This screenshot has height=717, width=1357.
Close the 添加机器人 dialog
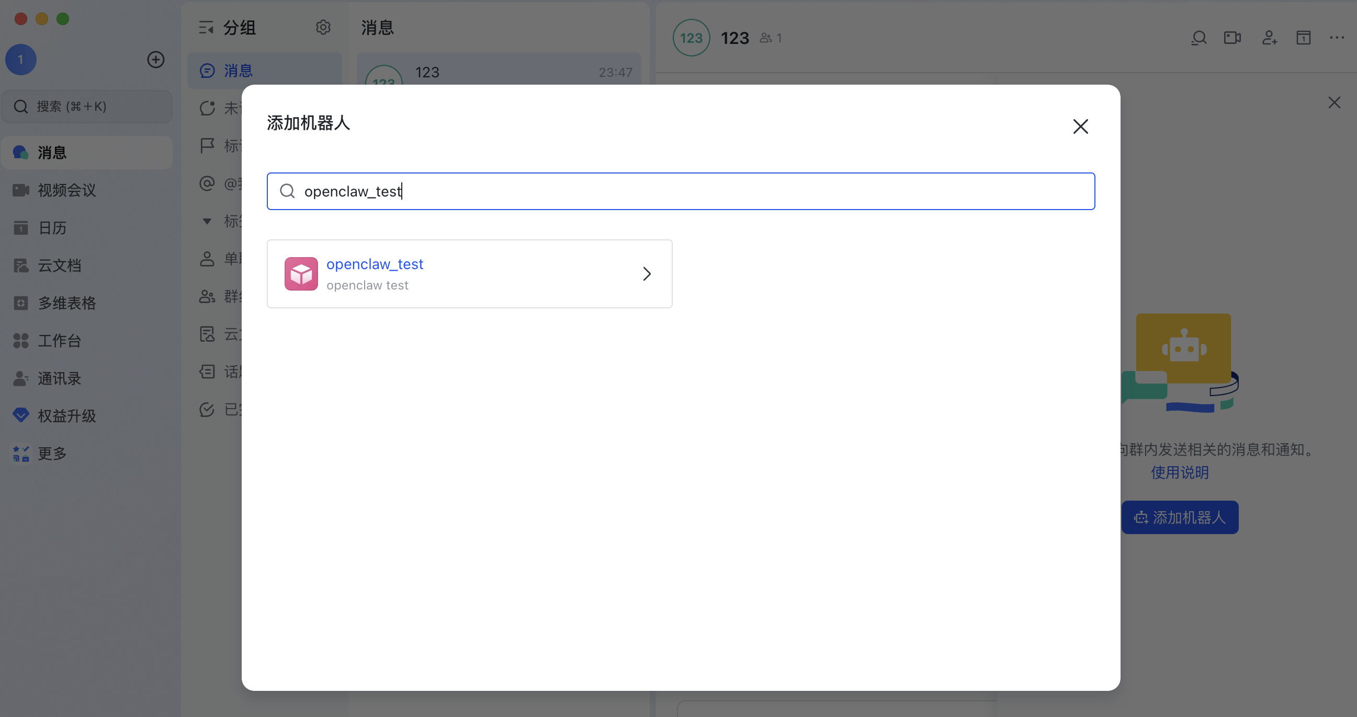(1080, 126)
